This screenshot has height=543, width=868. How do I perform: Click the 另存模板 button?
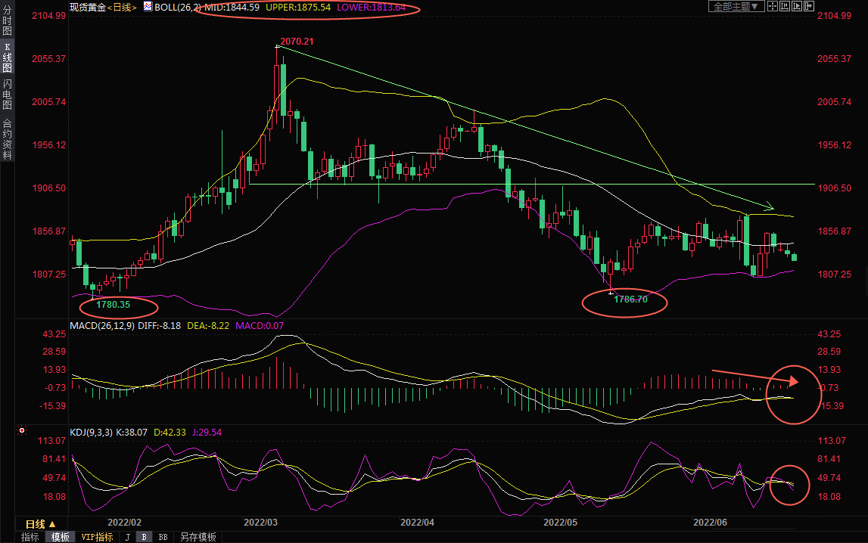pos(198,537)
